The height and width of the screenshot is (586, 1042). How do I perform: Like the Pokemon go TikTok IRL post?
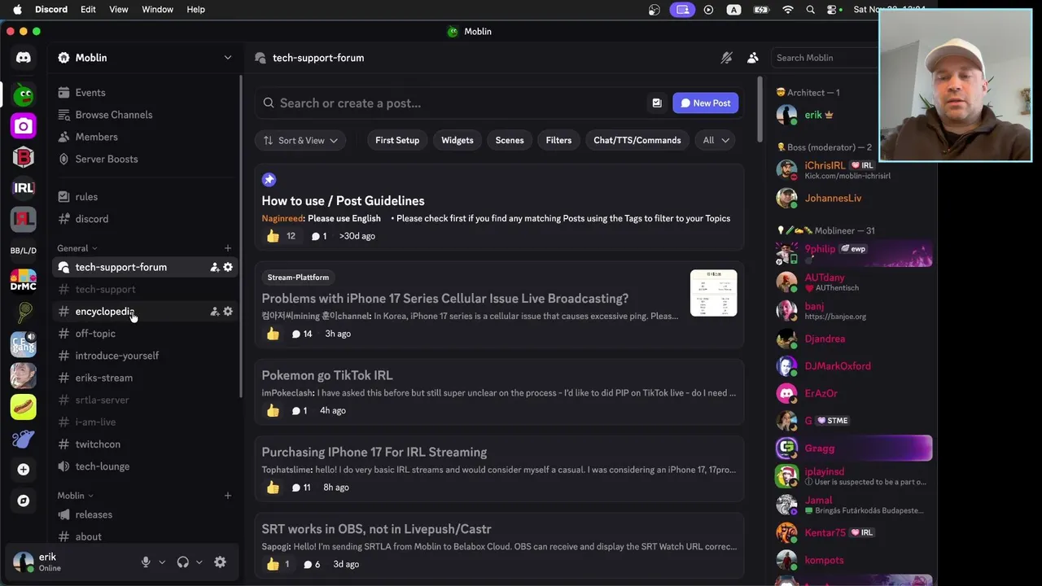[x=273, y=410]
